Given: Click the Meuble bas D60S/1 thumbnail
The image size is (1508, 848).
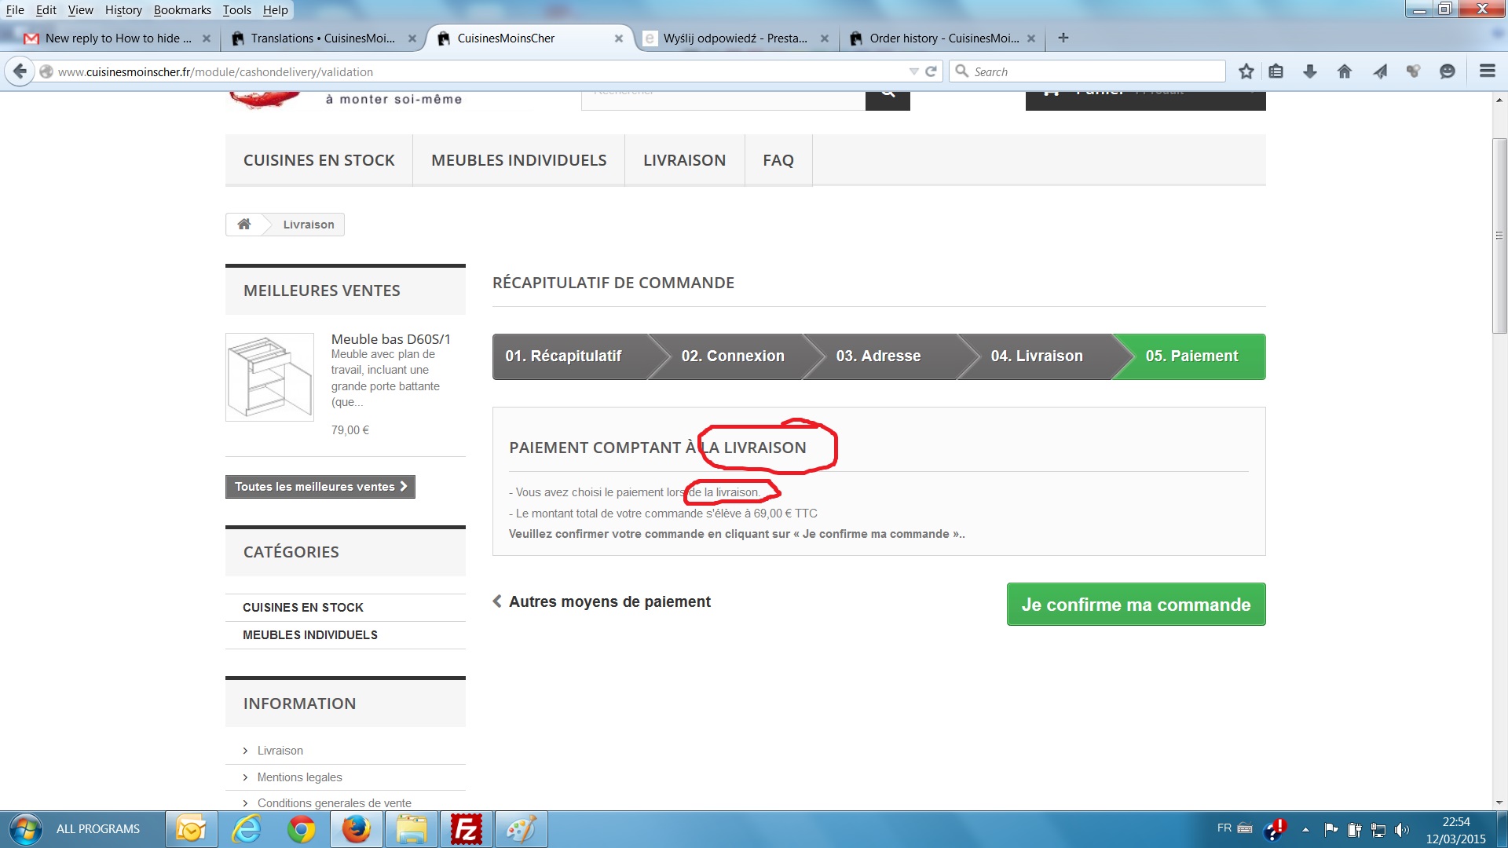Looking at the screenshot, I should click(269, 378).
